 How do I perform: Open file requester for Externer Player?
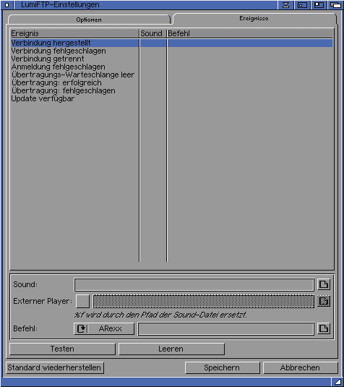[x=324, y=301]
